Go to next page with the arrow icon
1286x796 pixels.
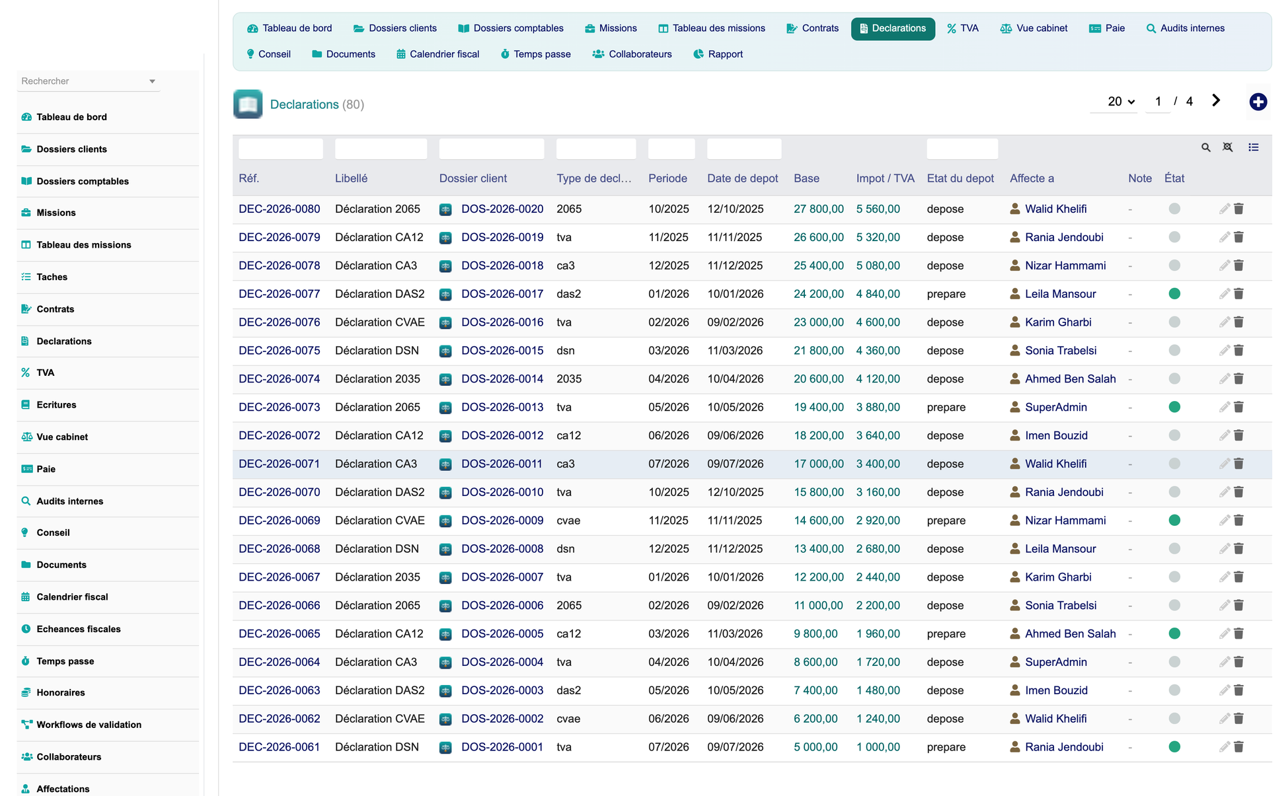click(1216, 100)
